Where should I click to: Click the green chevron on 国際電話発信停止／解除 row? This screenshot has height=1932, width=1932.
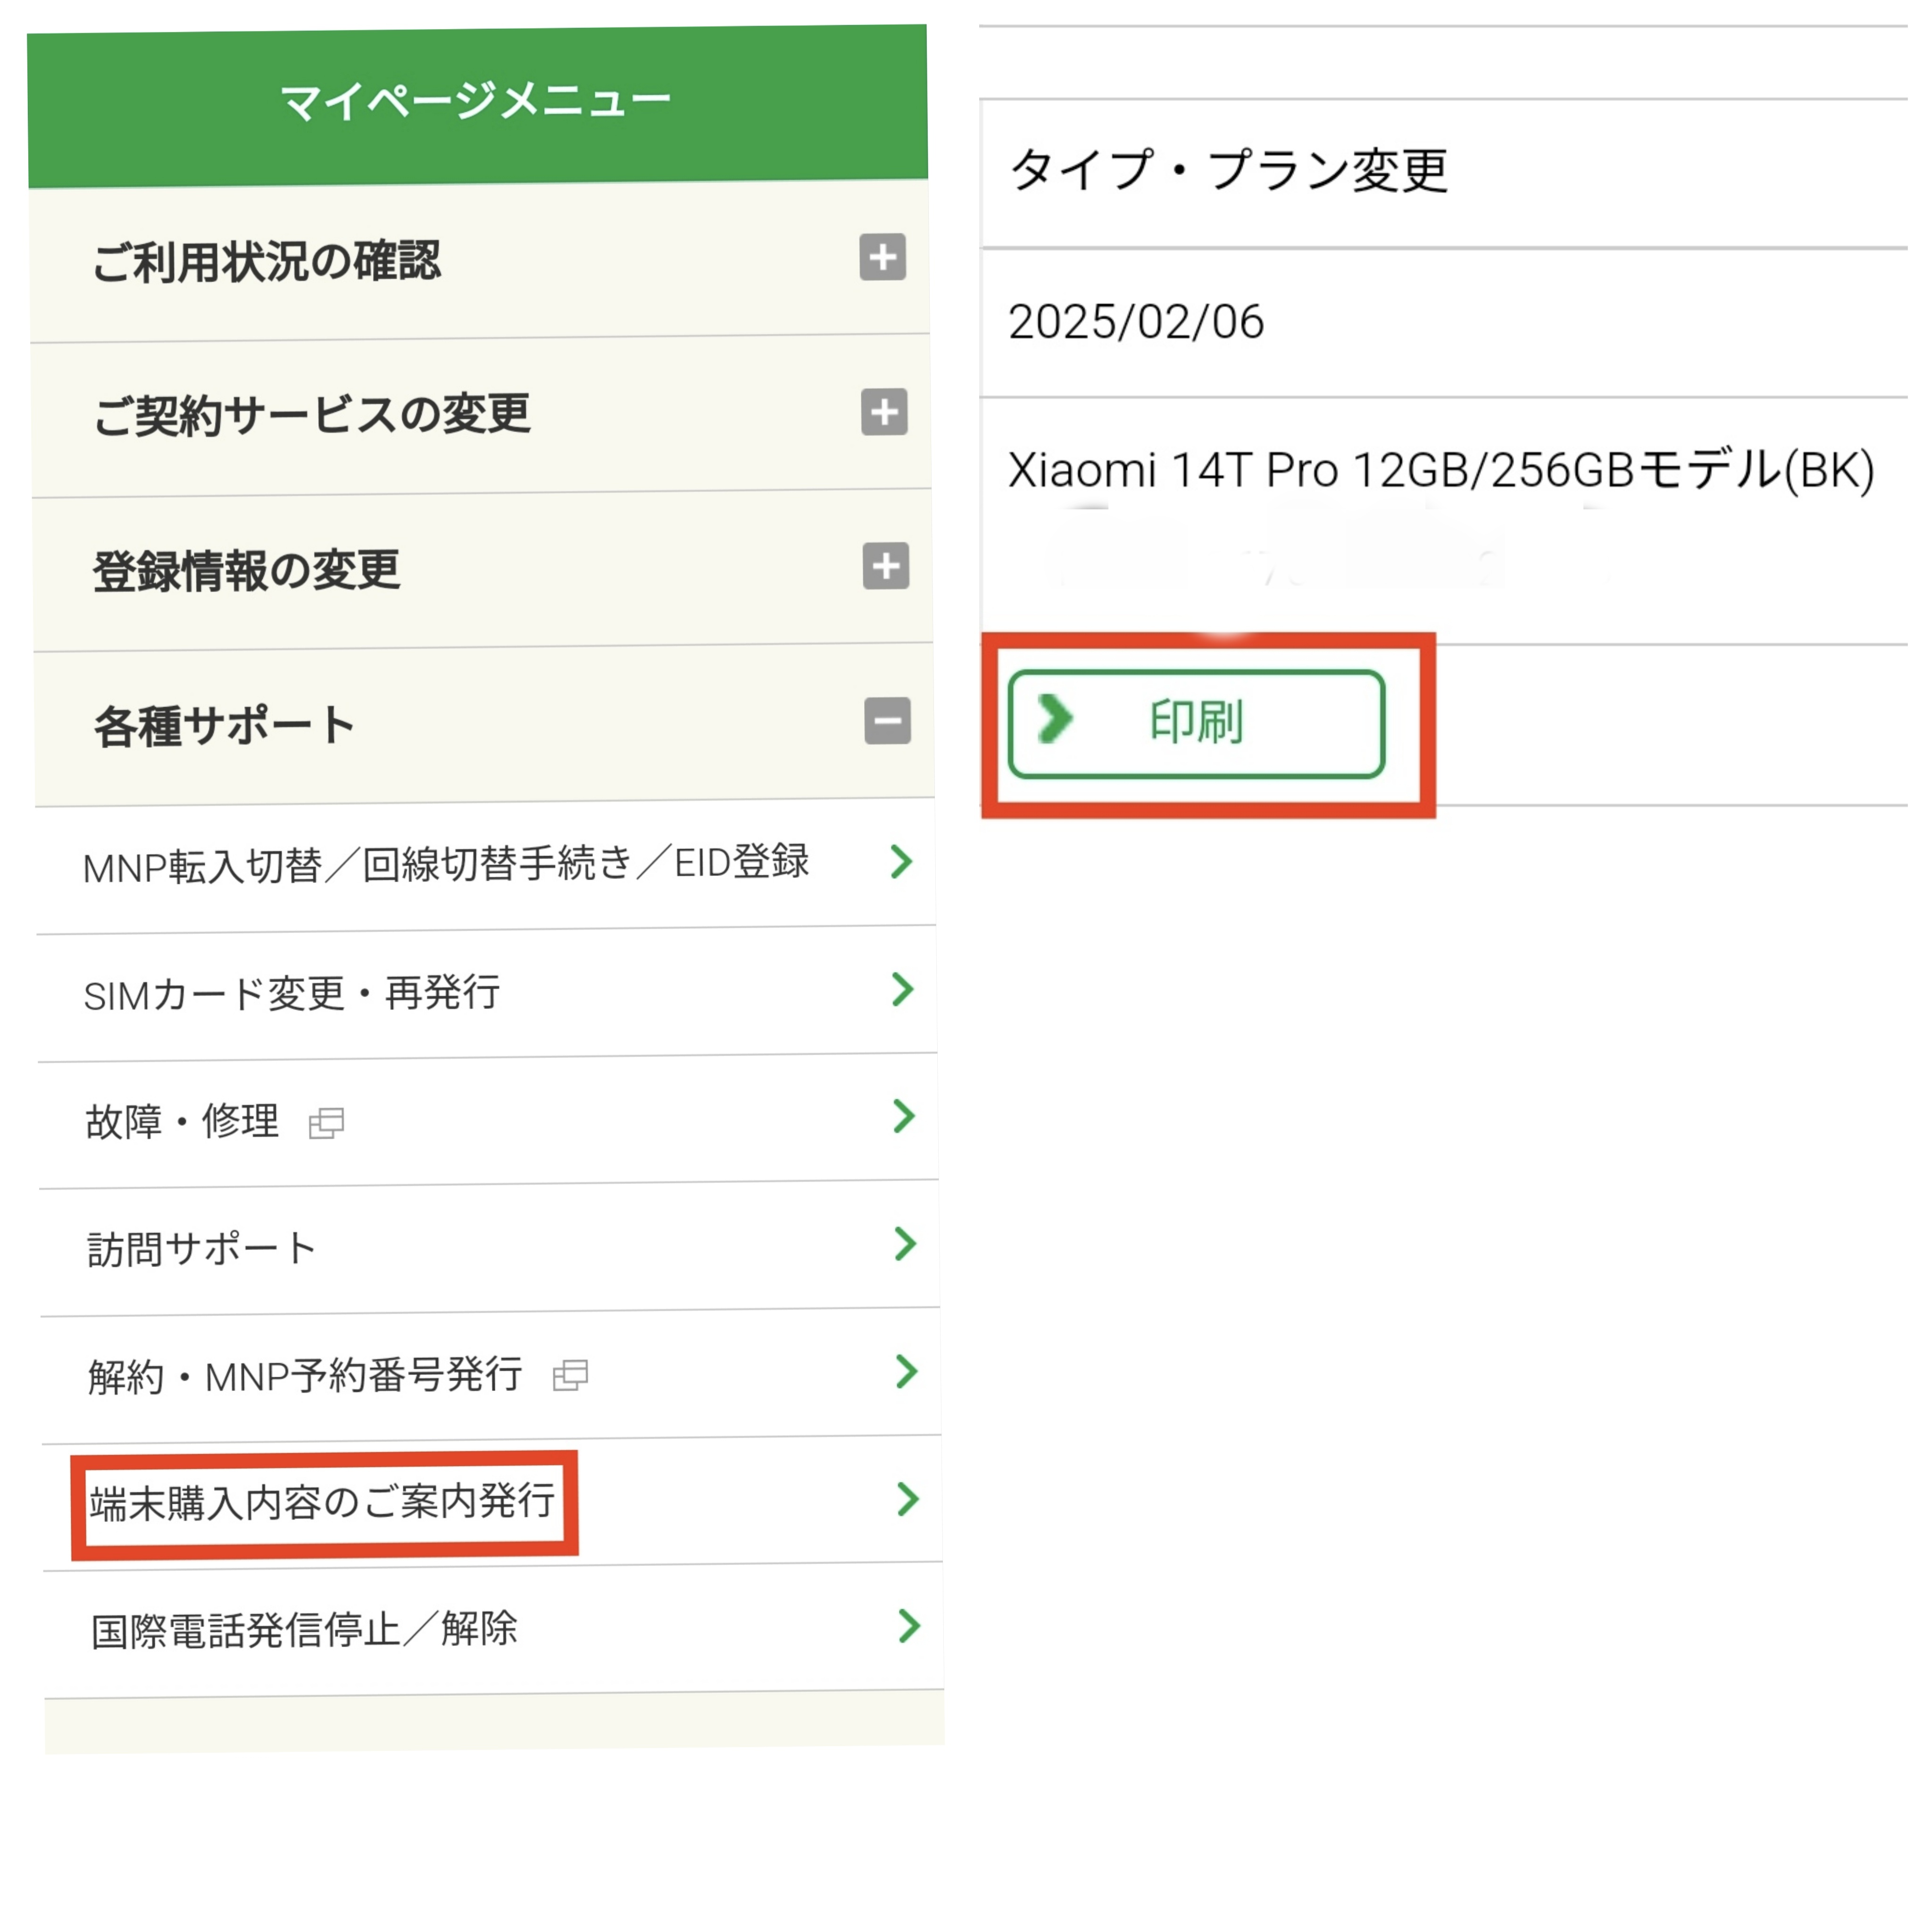pyautogui.click(x=908, y=1626)
